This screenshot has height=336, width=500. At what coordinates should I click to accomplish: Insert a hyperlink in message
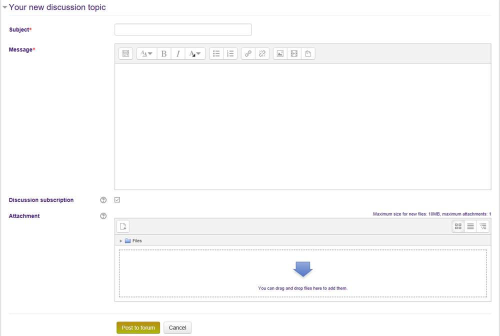click(x=248, y=53)
